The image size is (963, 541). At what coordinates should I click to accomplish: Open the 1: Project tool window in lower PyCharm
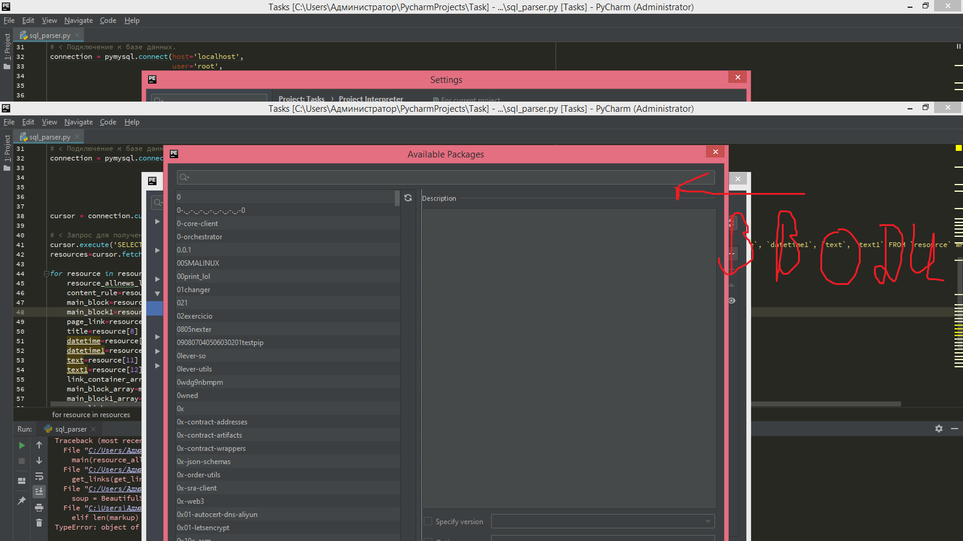[7, 149]
